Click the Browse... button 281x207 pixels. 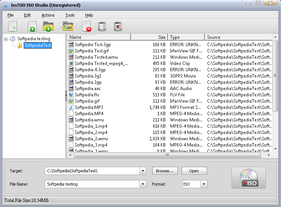tap(165, 171)
